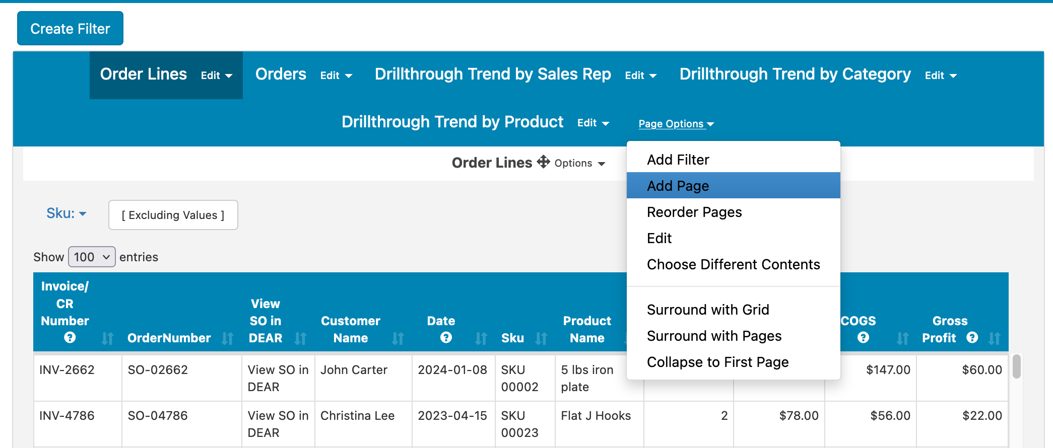The width and height of the screenshot is (1053, 448).
Task: Open help icon for Date column
Action: pyautogui.click(x=446, y=337)
